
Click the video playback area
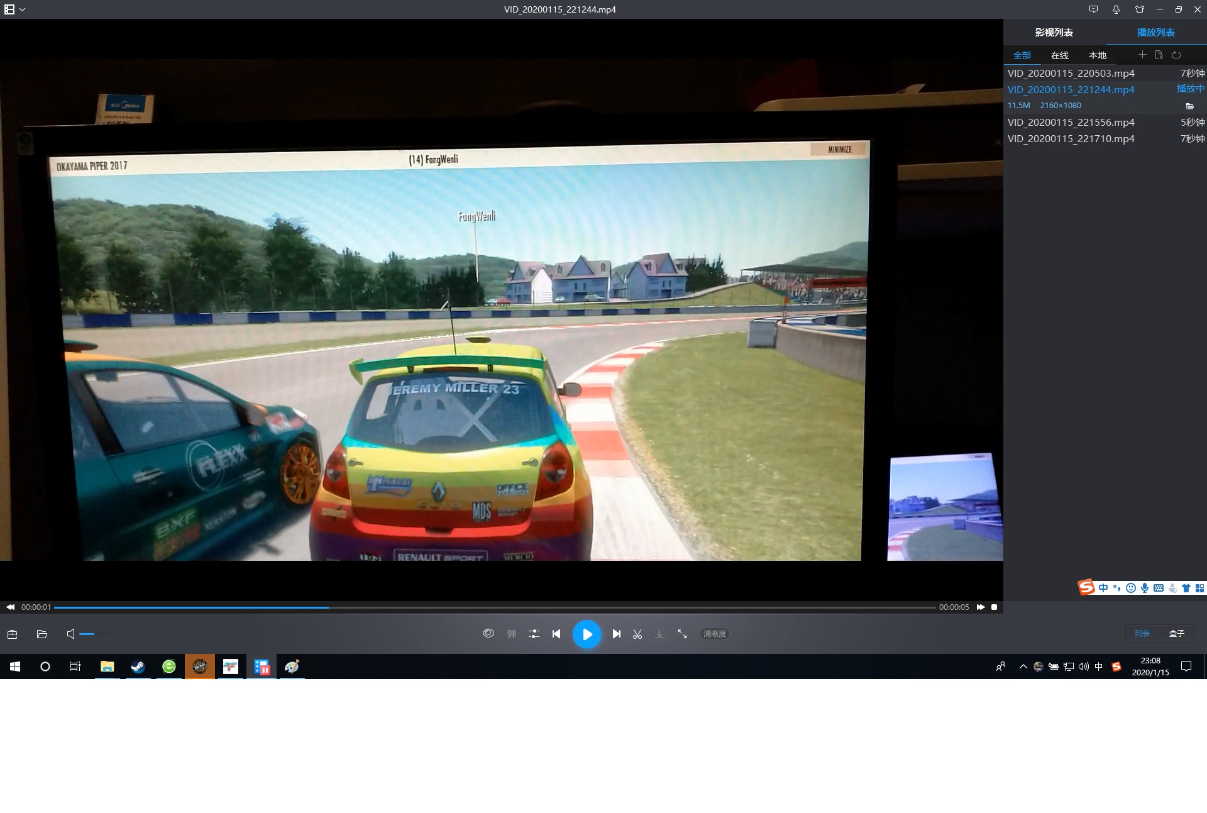501,310
